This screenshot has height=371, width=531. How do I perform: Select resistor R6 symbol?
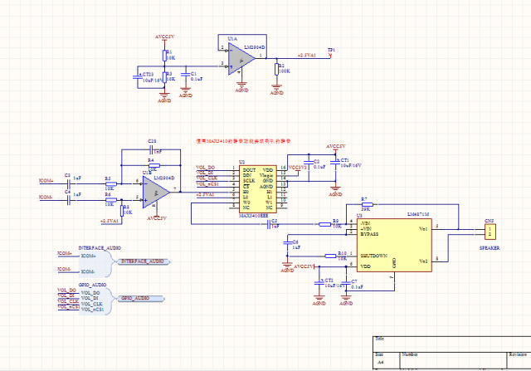110,200
